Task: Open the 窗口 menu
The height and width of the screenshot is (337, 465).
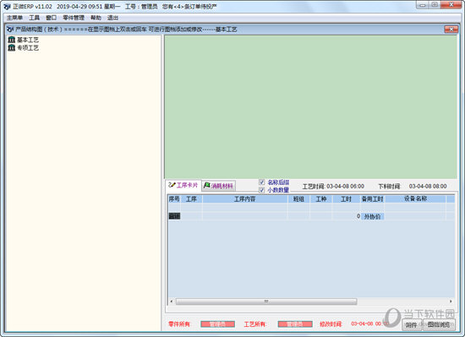Action: pyautogui.click(x=51, y=18)
